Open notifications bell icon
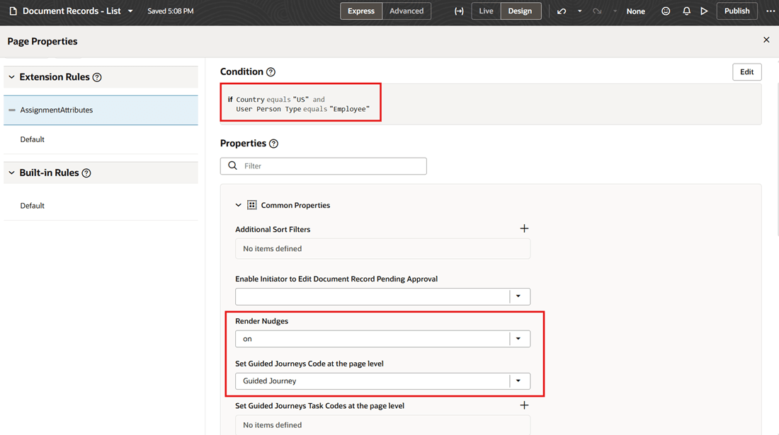 tap(687, 11)
